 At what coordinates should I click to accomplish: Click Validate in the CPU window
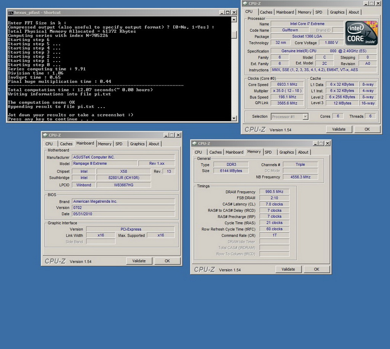pos(339,129)
